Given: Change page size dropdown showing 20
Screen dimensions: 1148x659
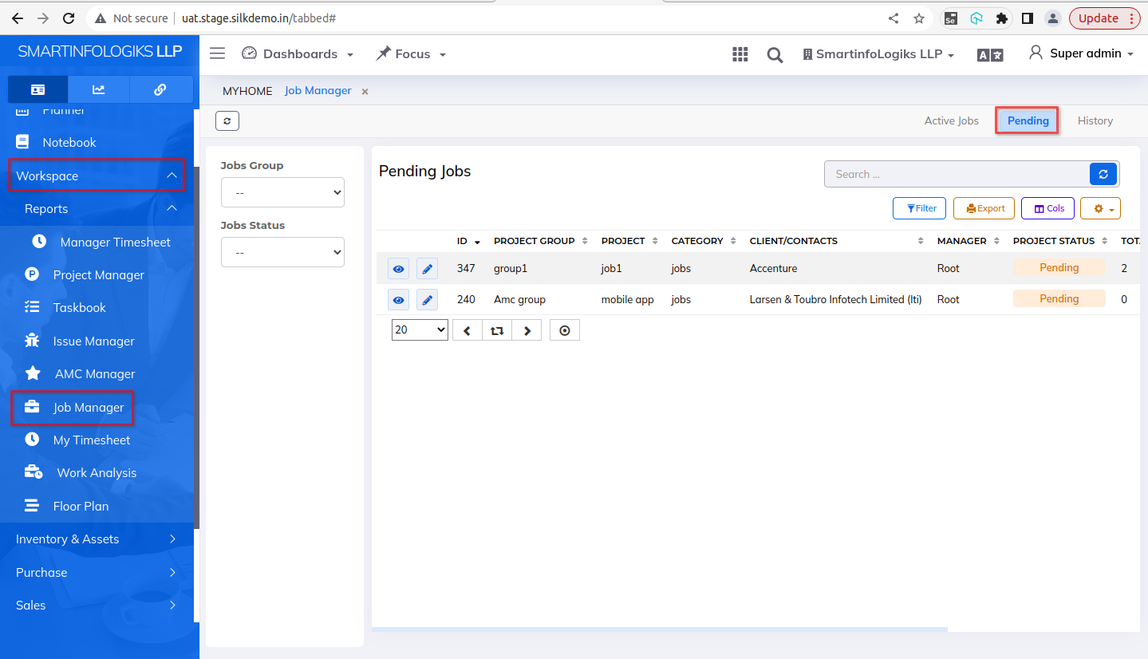Looking at the screenshot, I should coord(420,329).
